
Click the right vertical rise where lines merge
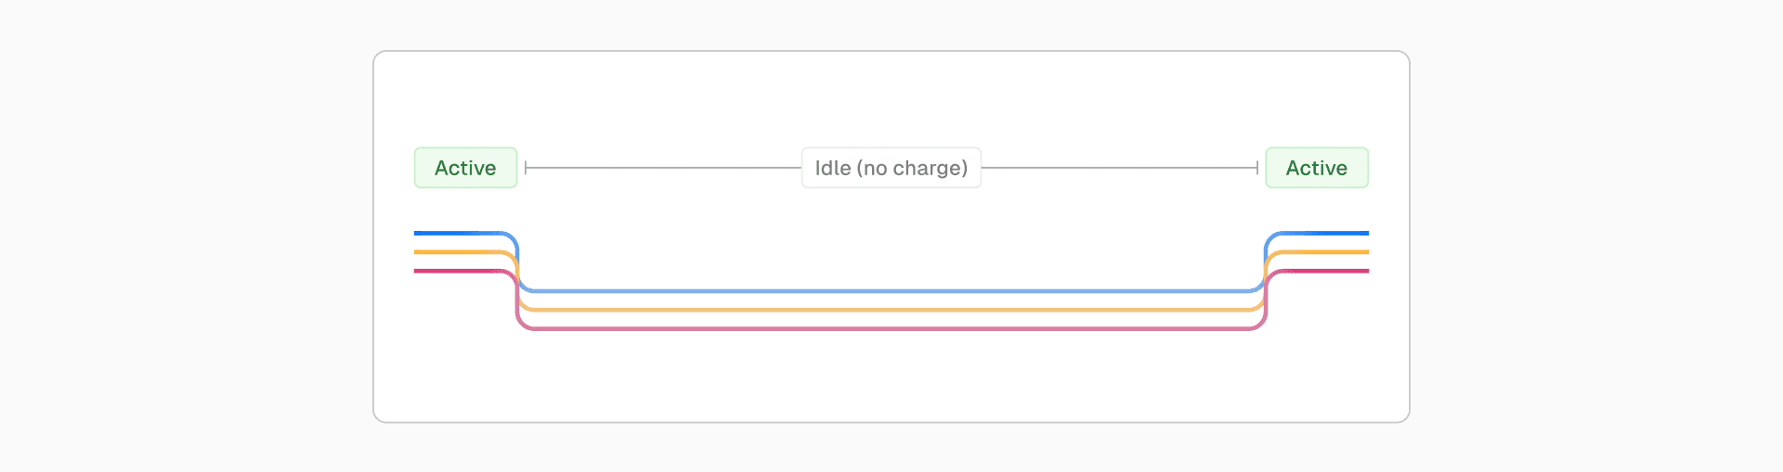click(x=1266, y=278)
